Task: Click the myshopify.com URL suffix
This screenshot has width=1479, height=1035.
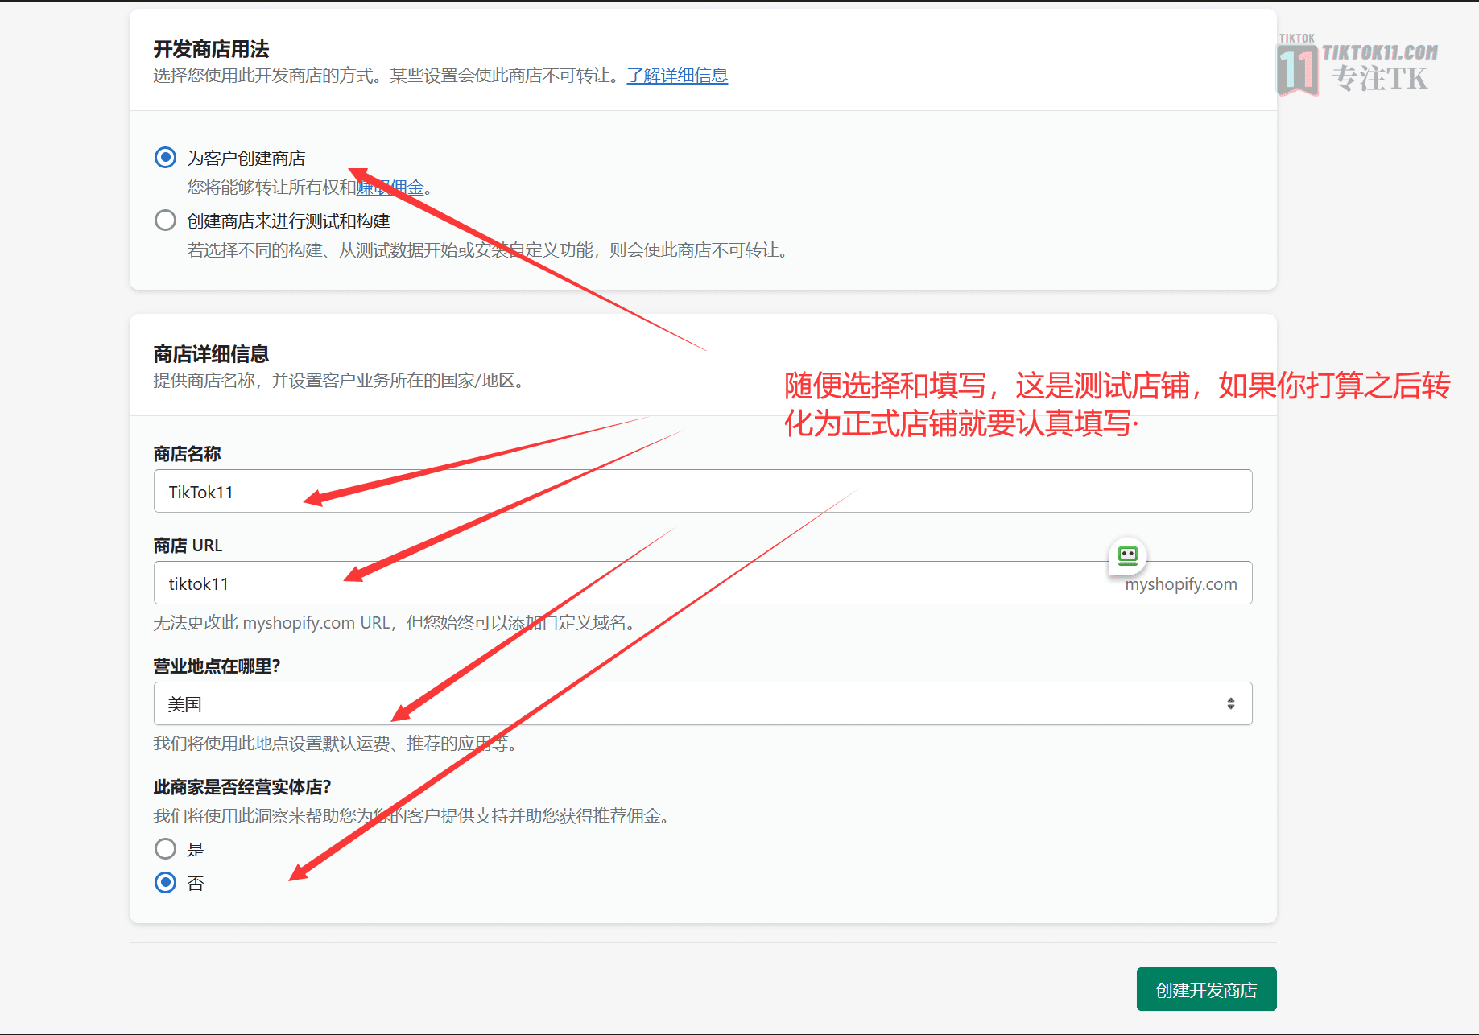Action: 1181,584
